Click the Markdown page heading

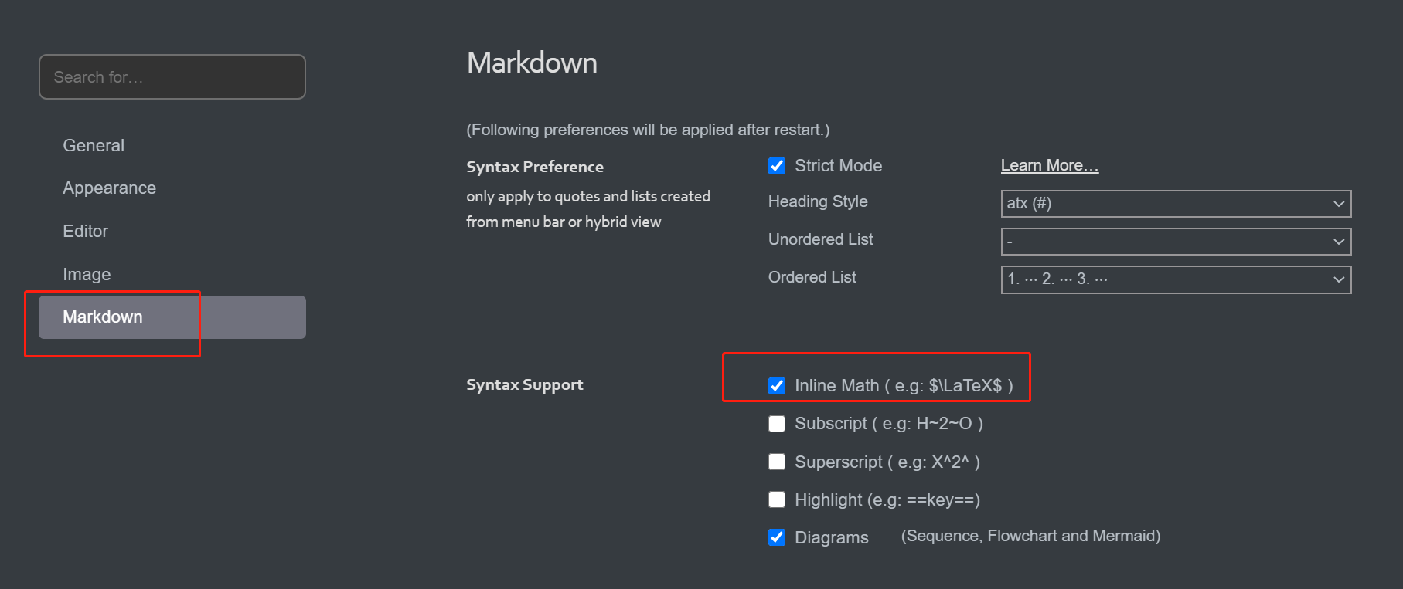pyautogui.click(x=532, y=63)
